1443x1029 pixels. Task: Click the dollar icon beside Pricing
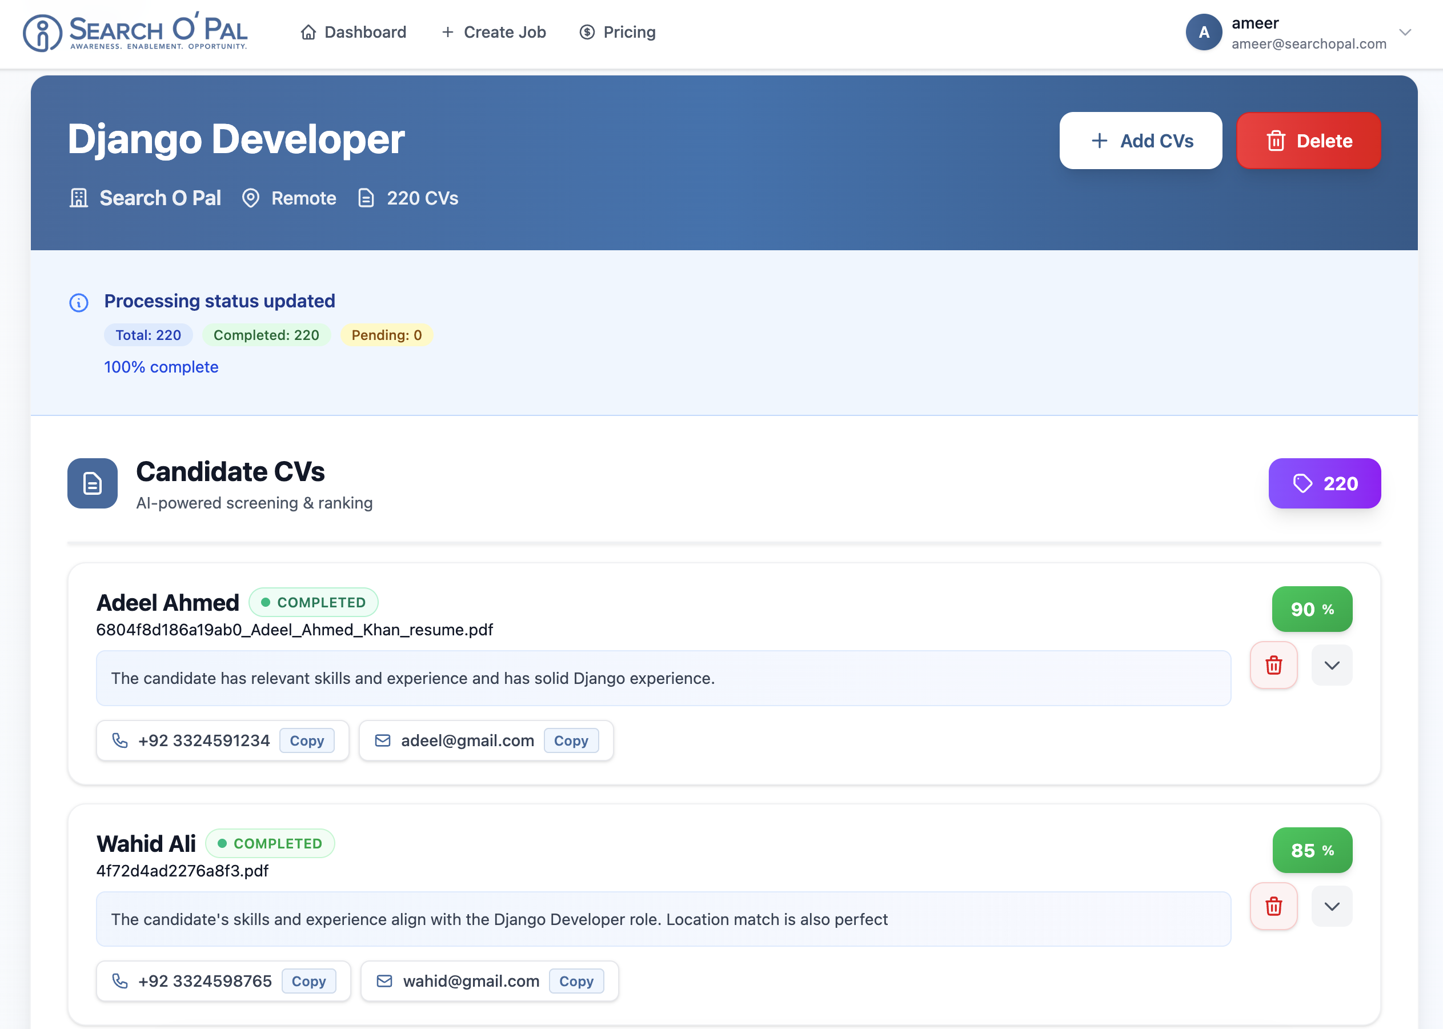tap(587, 33)
